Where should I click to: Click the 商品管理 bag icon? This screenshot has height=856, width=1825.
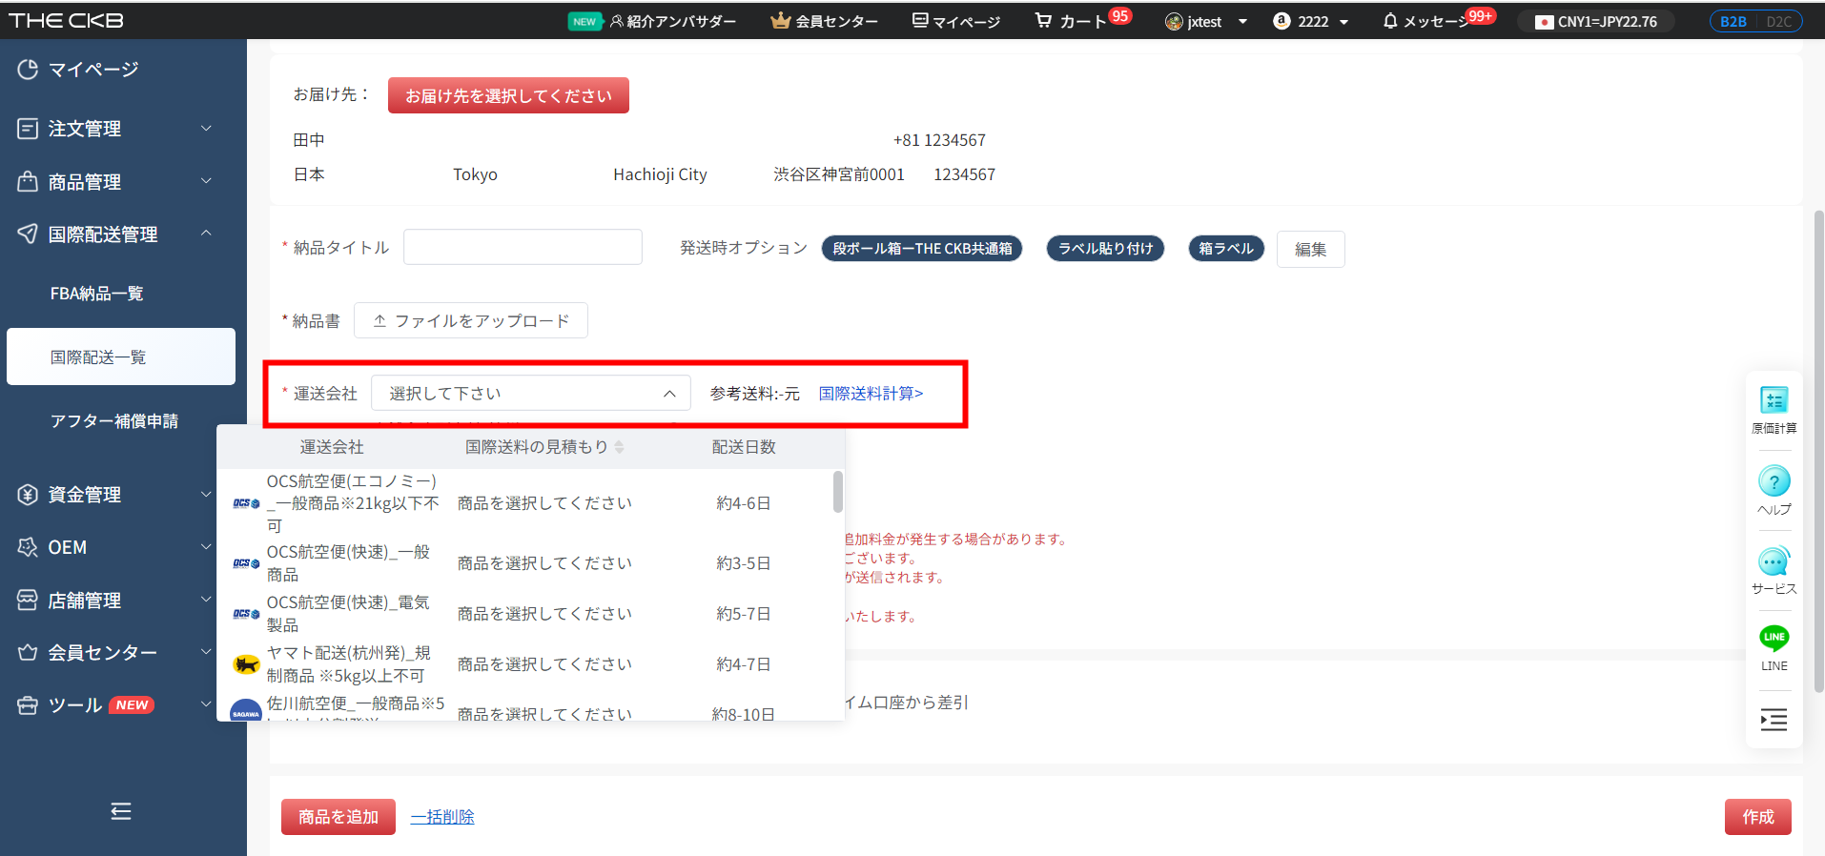[28, 181]
